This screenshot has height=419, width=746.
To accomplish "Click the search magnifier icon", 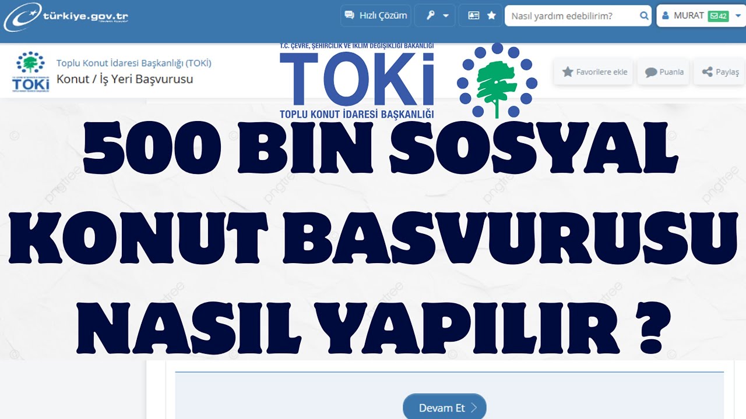I will coord(644,16).
